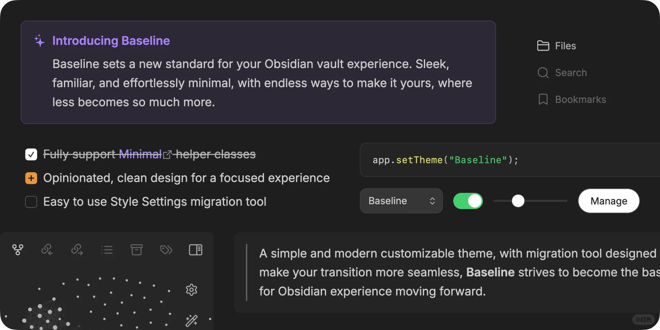Open graph settings gear icon
The width and height of the screenshot is (660, 330).
pos(191,290)
